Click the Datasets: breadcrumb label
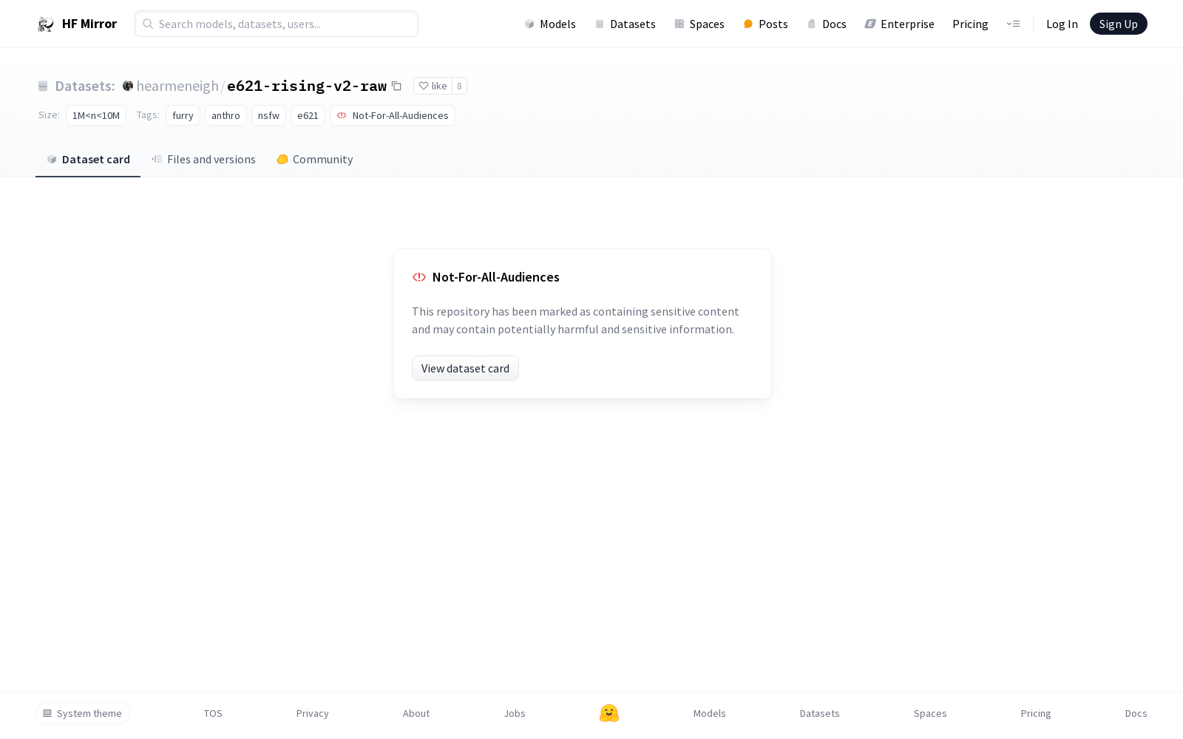Viewport: 1183px width, 739px height. (85, 86)
